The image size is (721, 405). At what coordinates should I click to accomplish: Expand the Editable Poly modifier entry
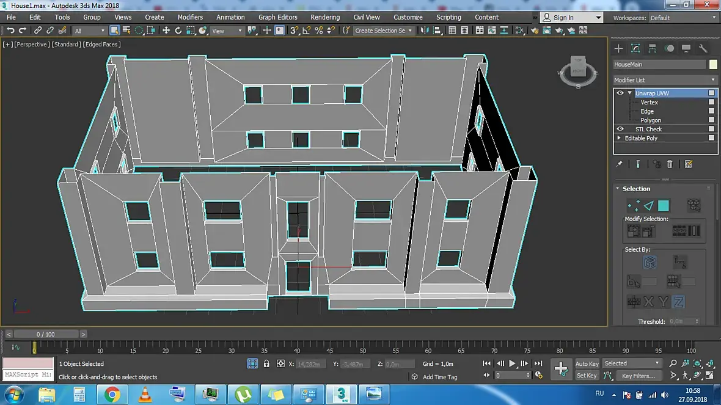click(619, 138)
